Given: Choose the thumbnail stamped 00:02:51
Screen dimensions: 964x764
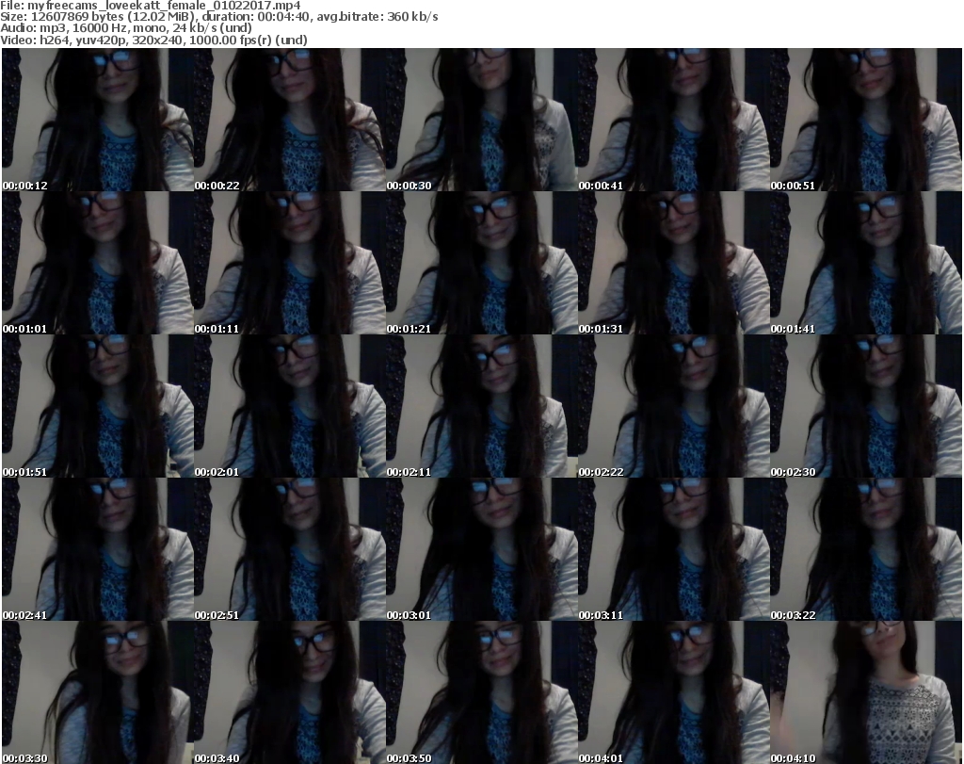Looking at the screenshot, I should point(290,549).
